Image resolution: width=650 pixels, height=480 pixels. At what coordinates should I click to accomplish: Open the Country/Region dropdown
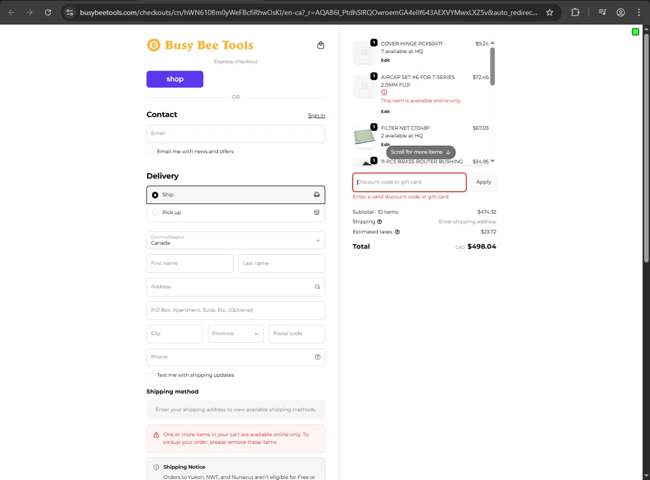(x=236, y=240)
